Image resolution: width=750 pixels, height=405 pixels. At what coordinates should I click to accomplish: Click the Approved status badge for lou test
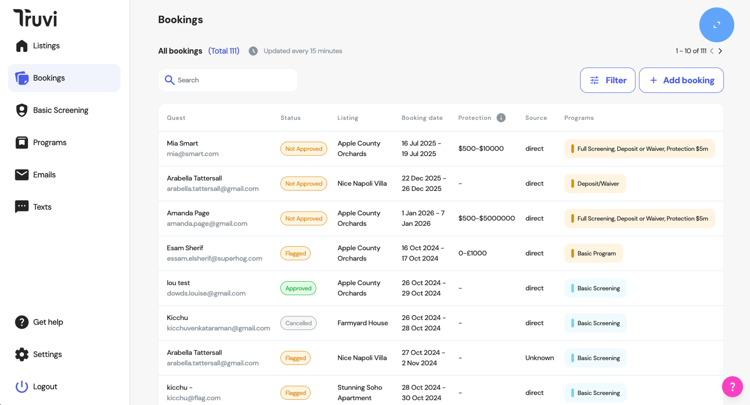pyautogui.click(x=298, y=288)
